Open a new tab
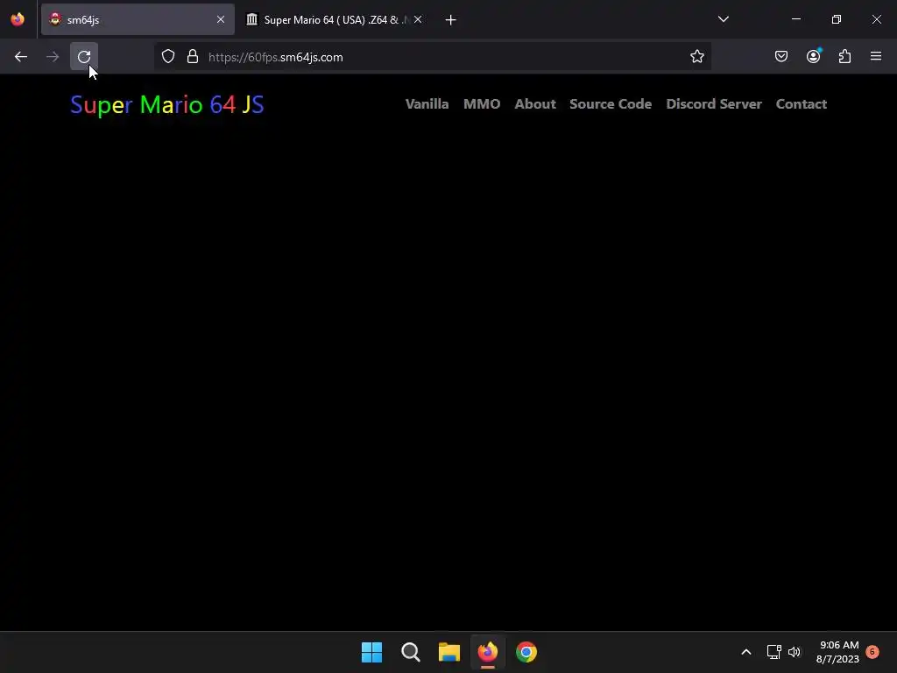897x673 pixels. point(451,20)
